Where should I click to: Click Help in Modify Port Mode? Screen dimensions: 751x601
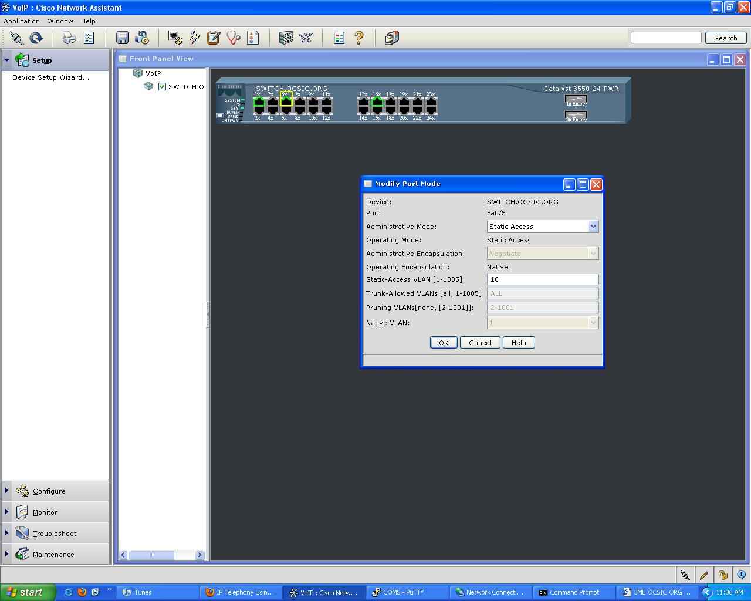click(519, 343)
